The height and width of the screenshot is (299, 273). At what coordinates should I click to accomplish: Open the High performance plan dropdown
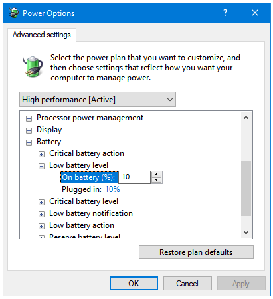coord(98,100)
